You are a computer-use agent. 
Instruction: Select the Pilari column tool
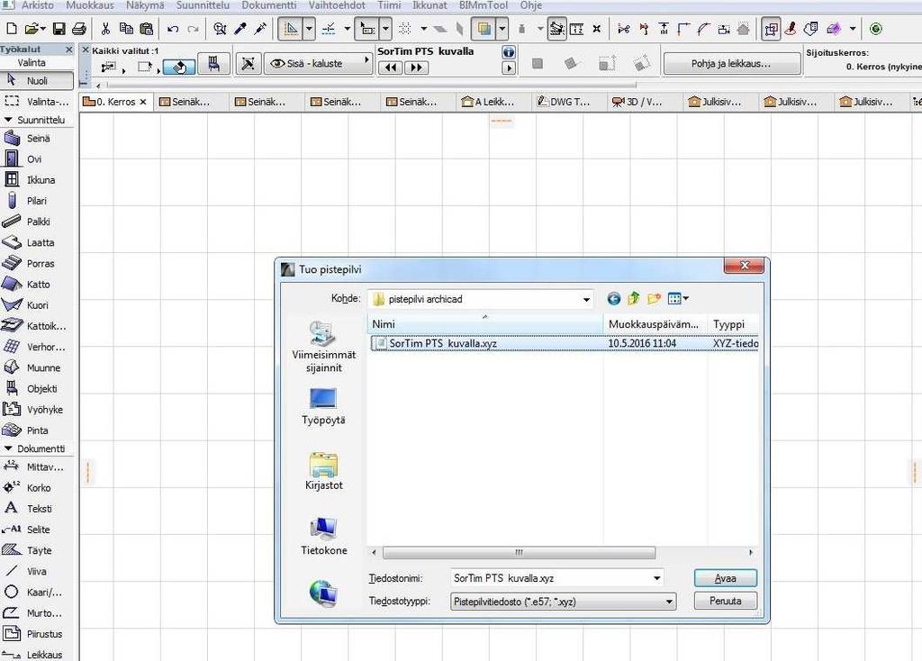pos(36,201)
